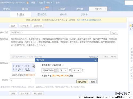
Task: Click the 2014-01-30 date field
Action: pos(49,70)
